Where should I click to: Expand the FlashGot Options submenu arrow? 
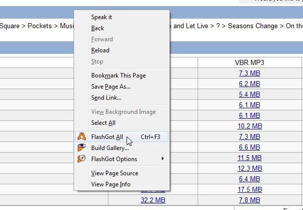163,159
